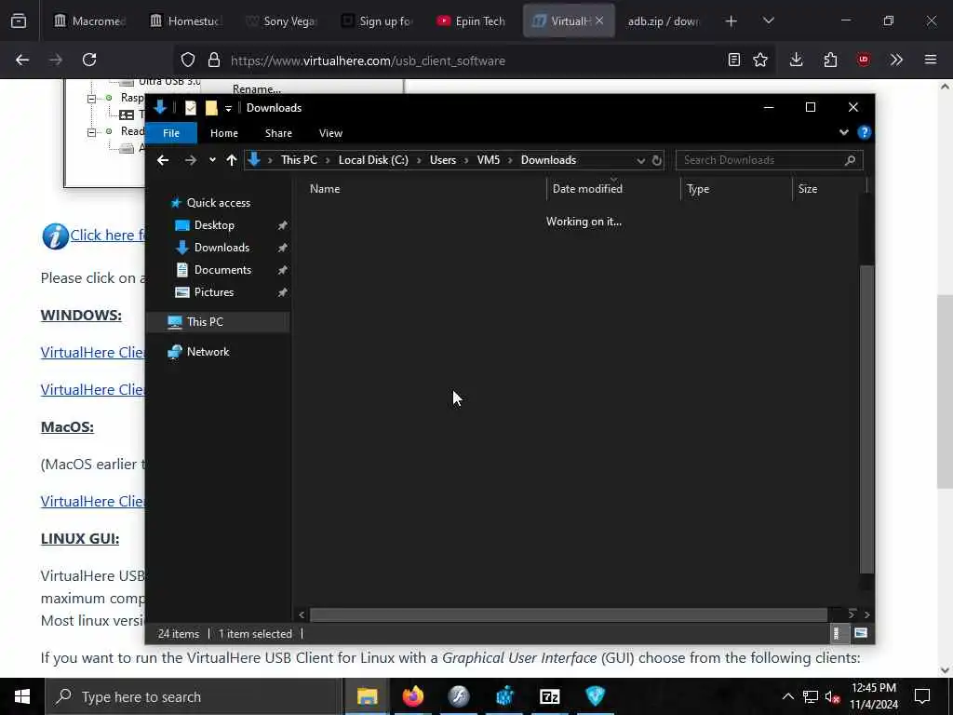The height and width of the screenshot is (715, 953).
Task: Open Share ribbon tab in Explorer
Action: (278, 133)
